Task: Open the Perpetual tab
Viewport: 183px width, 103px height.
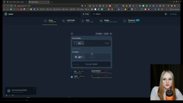Action: tap(131, 21)
